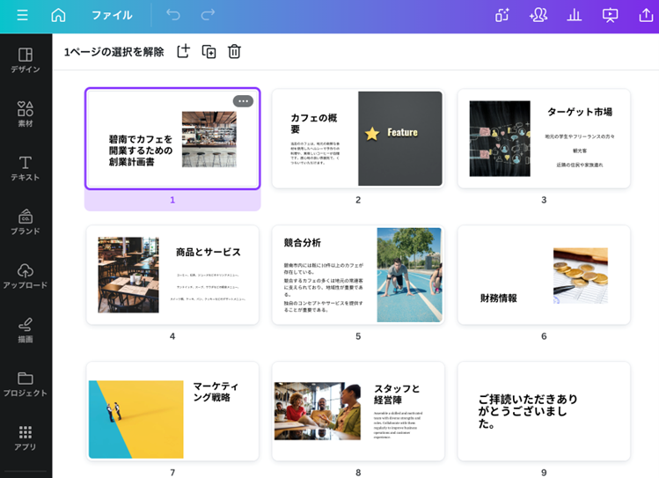The image size is (659, 478).
Task: Click the page number 1 label
Action: click(x=172, y=200)
